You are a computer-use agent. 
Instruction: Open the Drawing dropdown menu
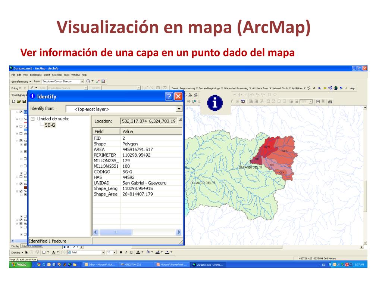(x=17, y=252)
